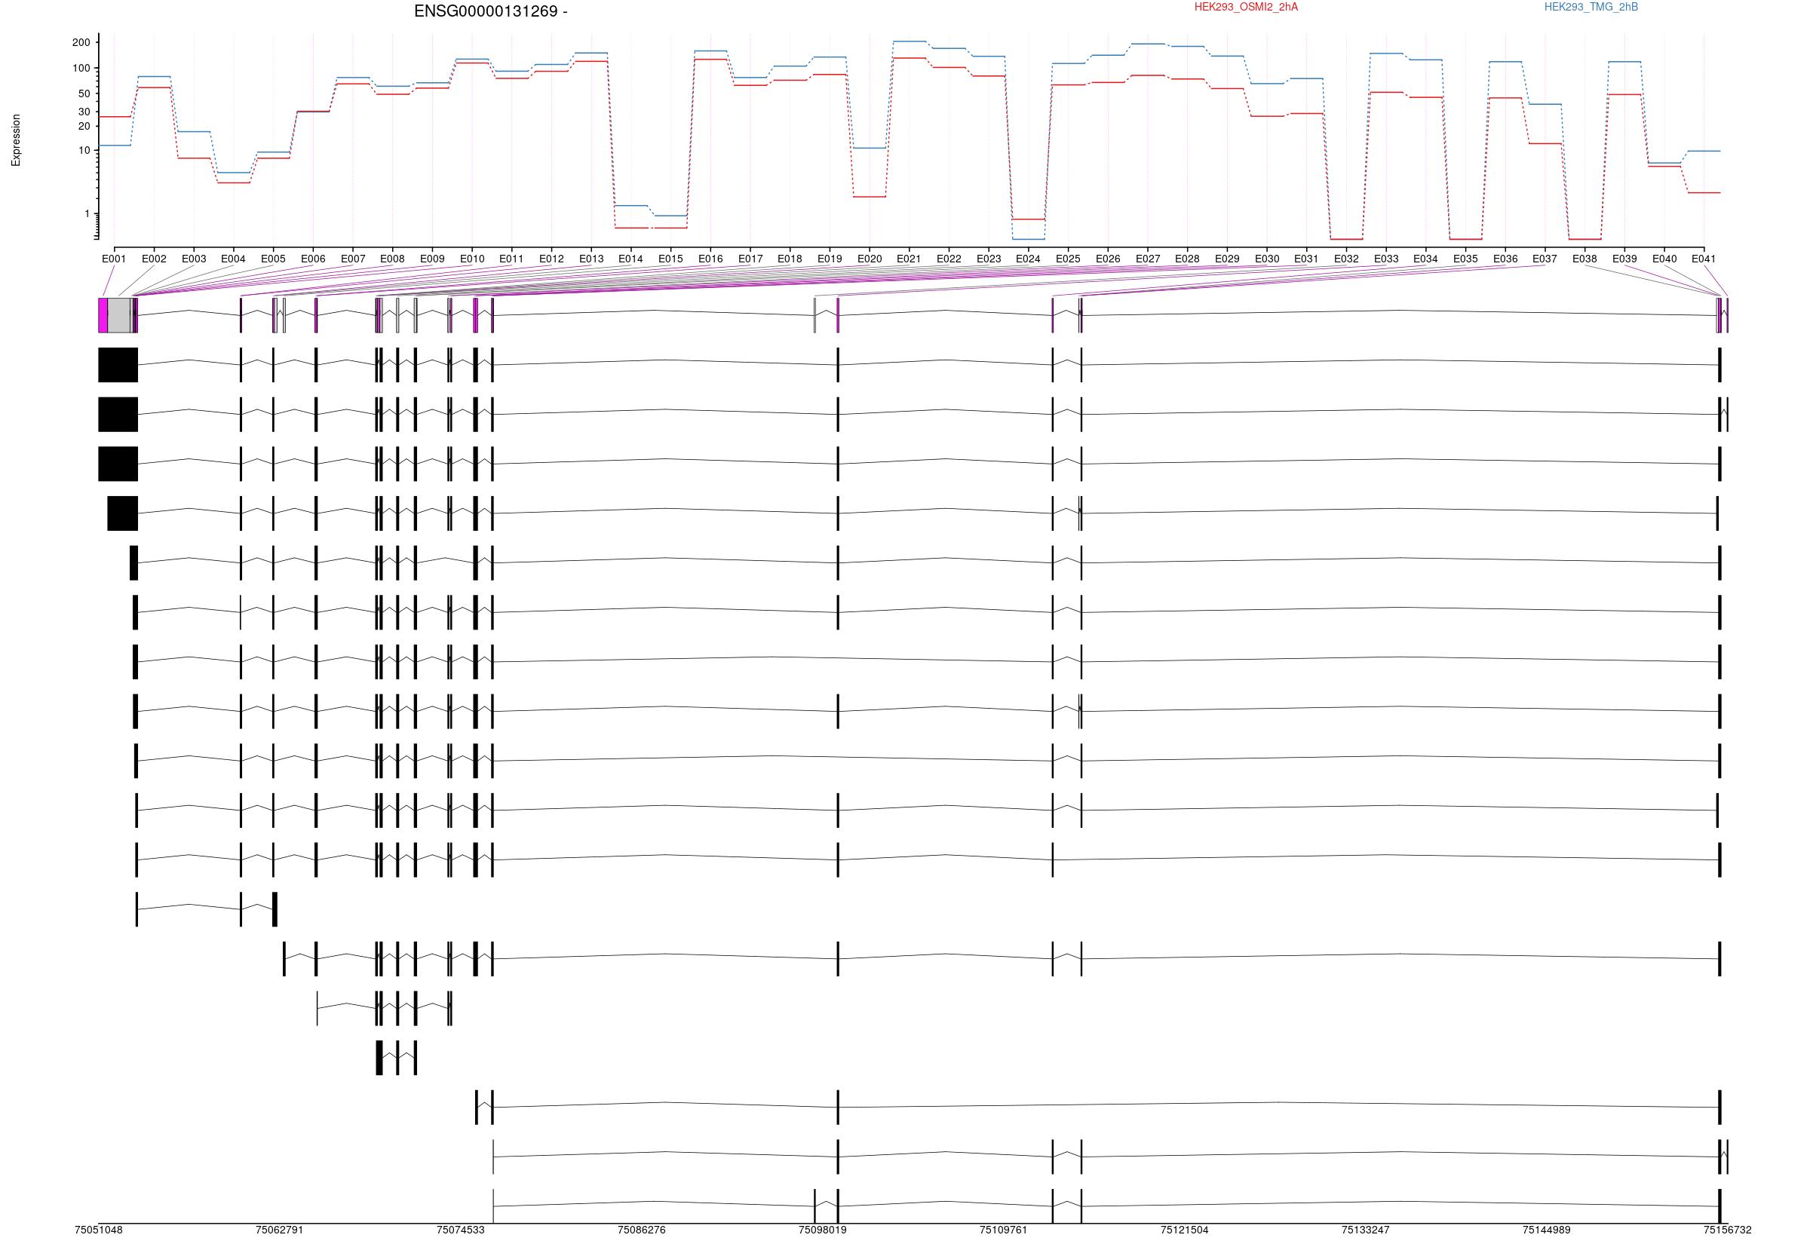Click exon label E023
The height and width of the screenshot is (1244, 1810).
tap(989, 259)
